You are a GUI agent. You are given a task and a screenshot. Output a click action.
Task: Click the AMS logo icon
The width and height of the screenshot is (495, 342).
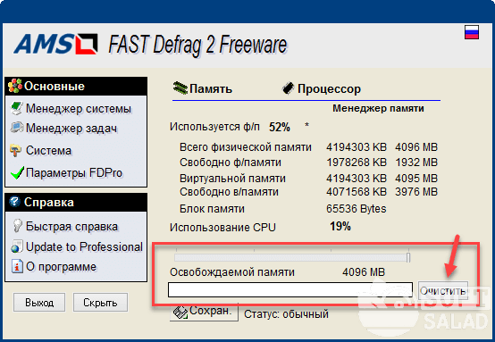pos(56,44)
